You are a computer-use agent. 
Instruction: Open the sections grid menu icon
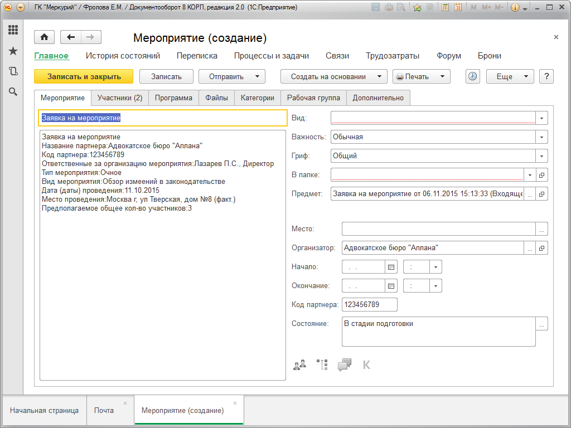[13, 30]
